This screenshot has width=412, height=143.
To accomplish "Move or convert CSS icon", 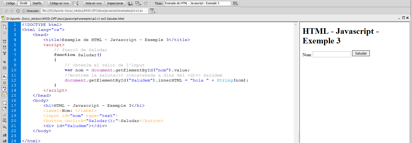I will pyautogui.click(x=5, y=126).
